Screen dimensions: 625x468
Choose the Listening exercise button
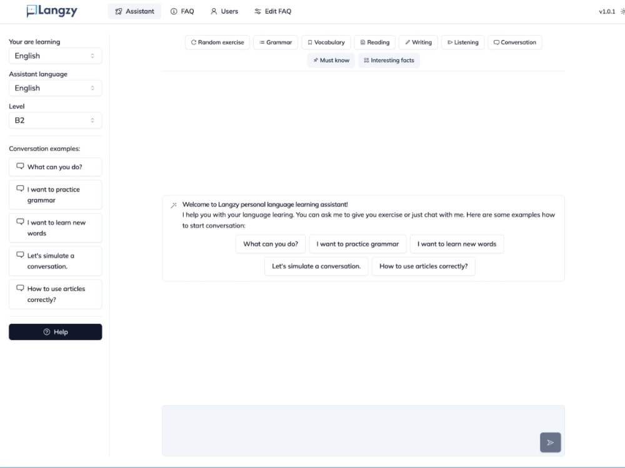(x=462, y=42)
